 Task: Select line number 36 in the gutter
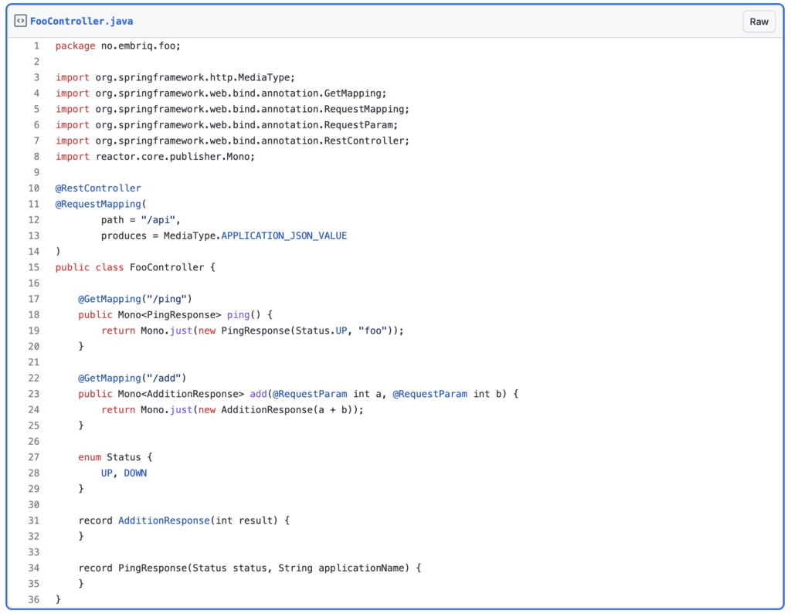33,599
